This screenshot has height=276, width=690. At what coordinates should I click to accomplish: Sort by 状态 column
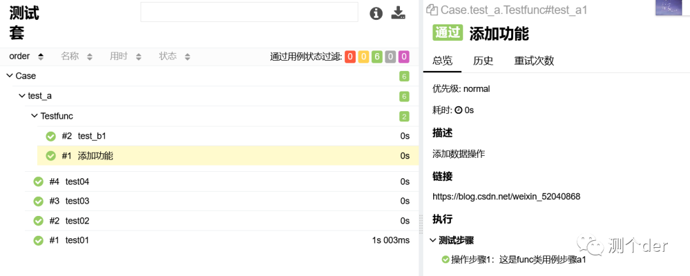click(174, 56)
